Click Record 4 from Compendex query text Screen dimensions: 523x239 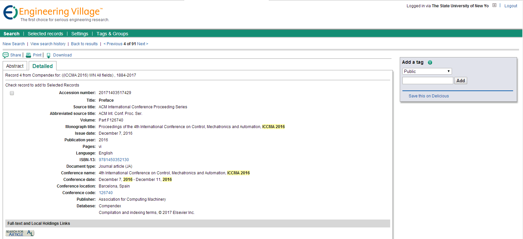[71, 75]
